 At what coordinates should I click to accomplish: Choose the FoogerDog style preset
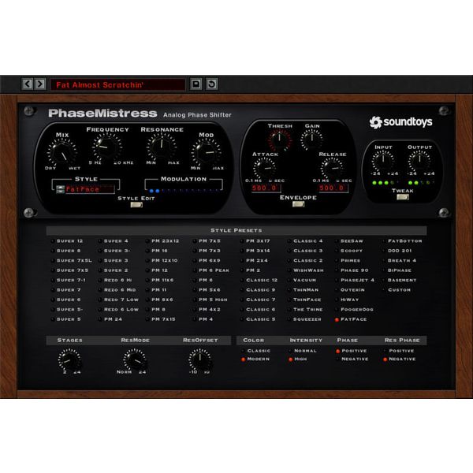(x=354, y=310)
